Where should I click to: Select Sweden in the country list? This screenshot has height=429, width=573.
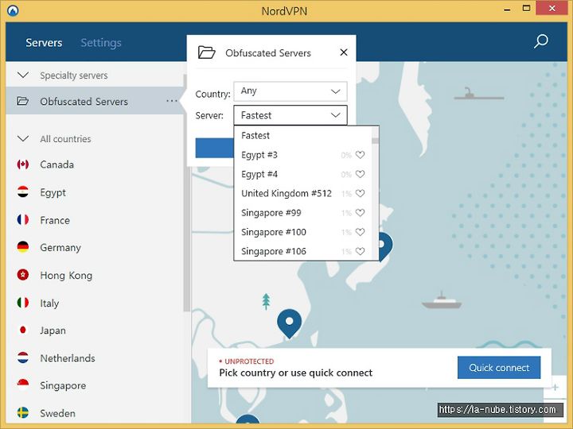95,412
